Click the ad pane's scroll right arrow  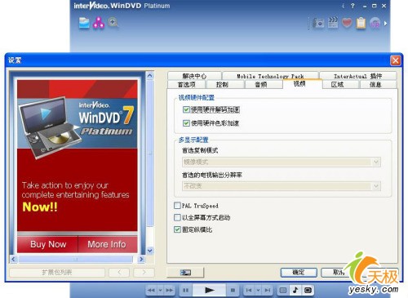pyautogui.click(x=141, y=259)
